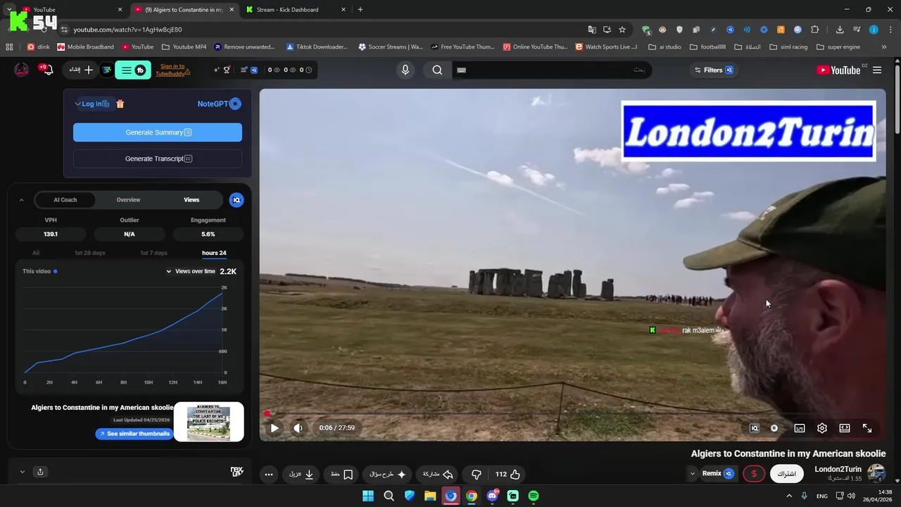Open the TubeBuddy menu button

pos(132,70)
